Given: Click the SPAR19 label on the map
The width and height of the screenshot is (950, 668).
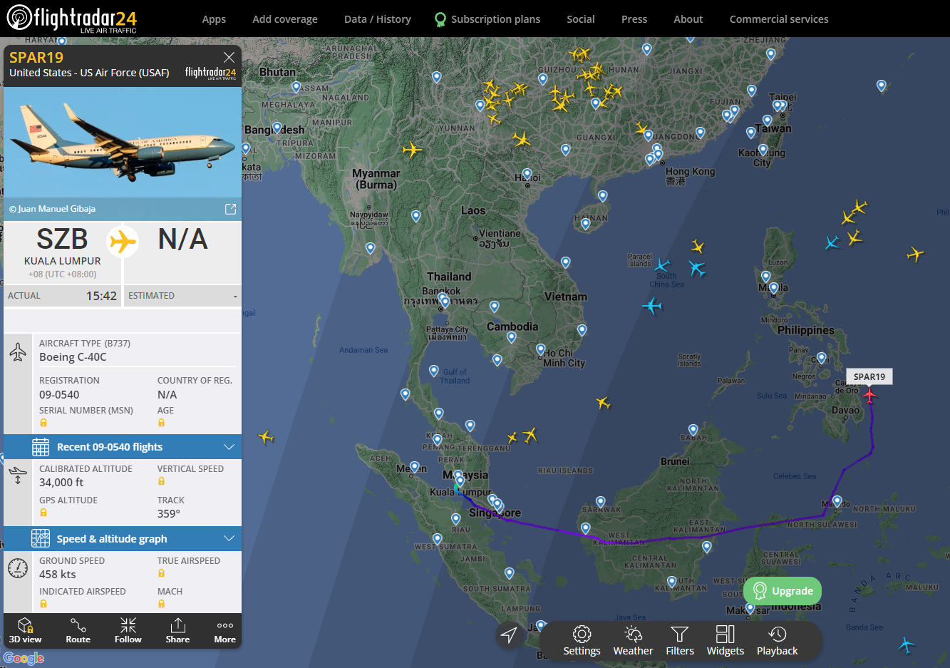Looking at the screenshot, I should [x=869, y=376].
